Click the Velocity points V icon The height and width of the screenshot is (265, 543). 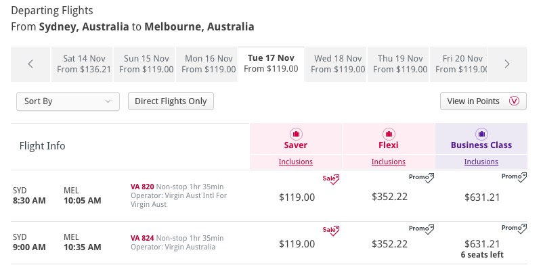coord(515,101)
